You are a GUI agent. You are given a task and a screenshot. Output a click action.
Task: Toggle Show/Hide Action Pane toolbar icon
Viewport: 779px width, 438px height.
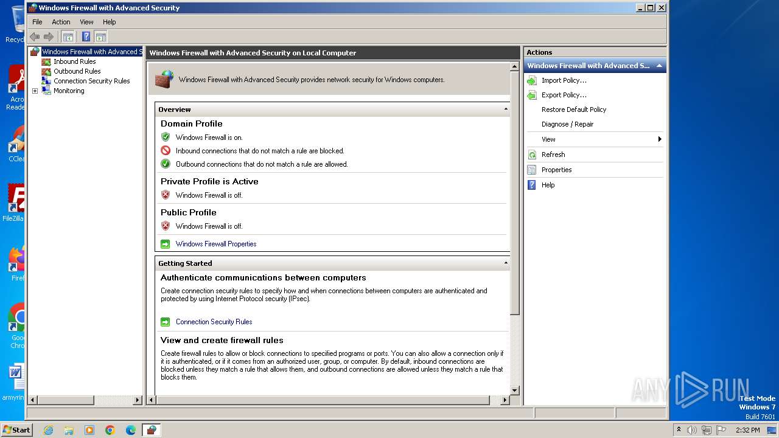coord(100,36)
